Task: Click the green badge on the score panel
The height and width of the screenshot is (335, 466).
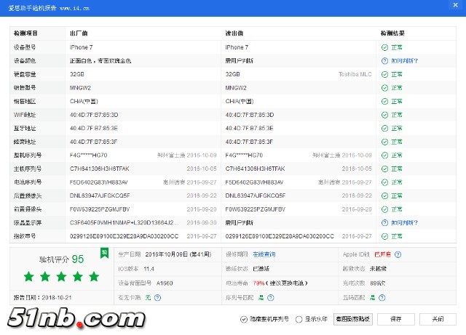Action: [104, 253]
